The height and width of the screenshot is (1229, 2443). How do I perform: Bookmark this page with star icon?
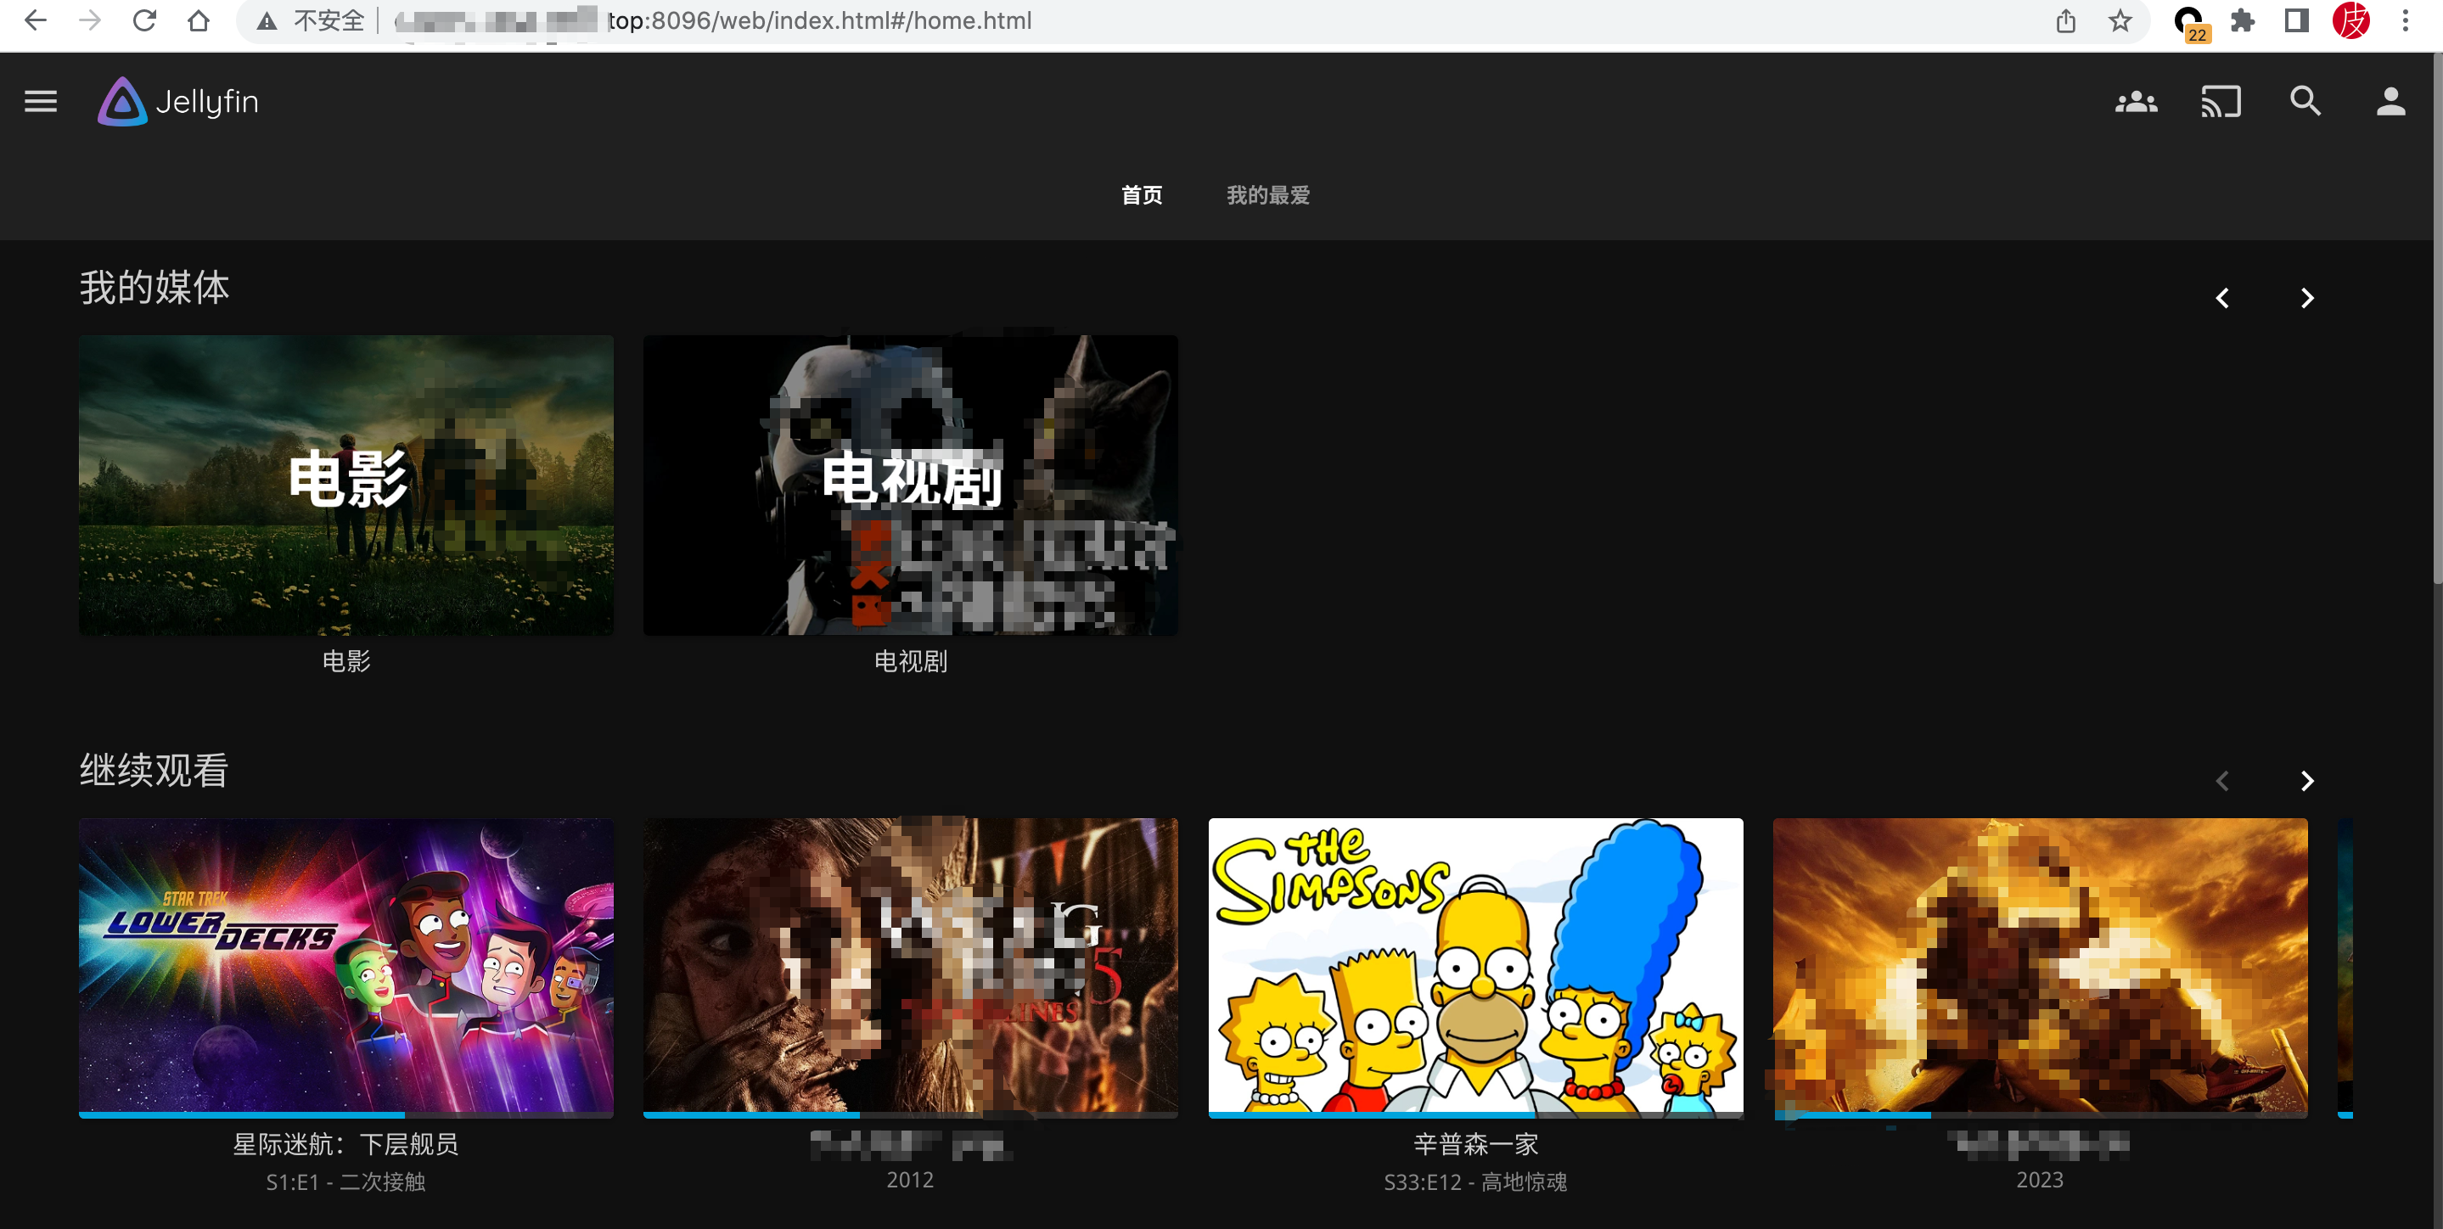[2120, 21]
